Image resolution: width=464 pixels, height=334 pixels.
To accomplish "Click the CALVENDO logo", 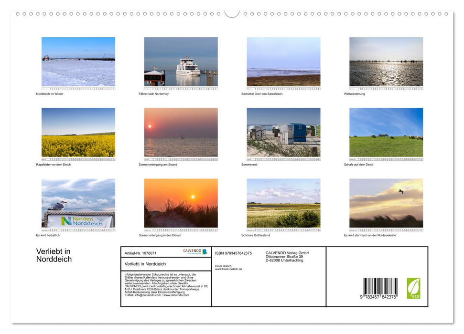I will tap(195, 251).
